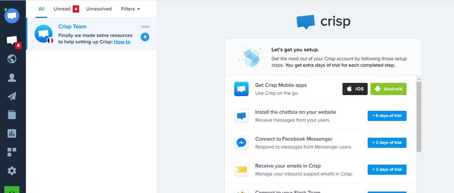Open the settings gear icon in sidebar
Viewport: 454px width, 193px height.
click(12, 171)
